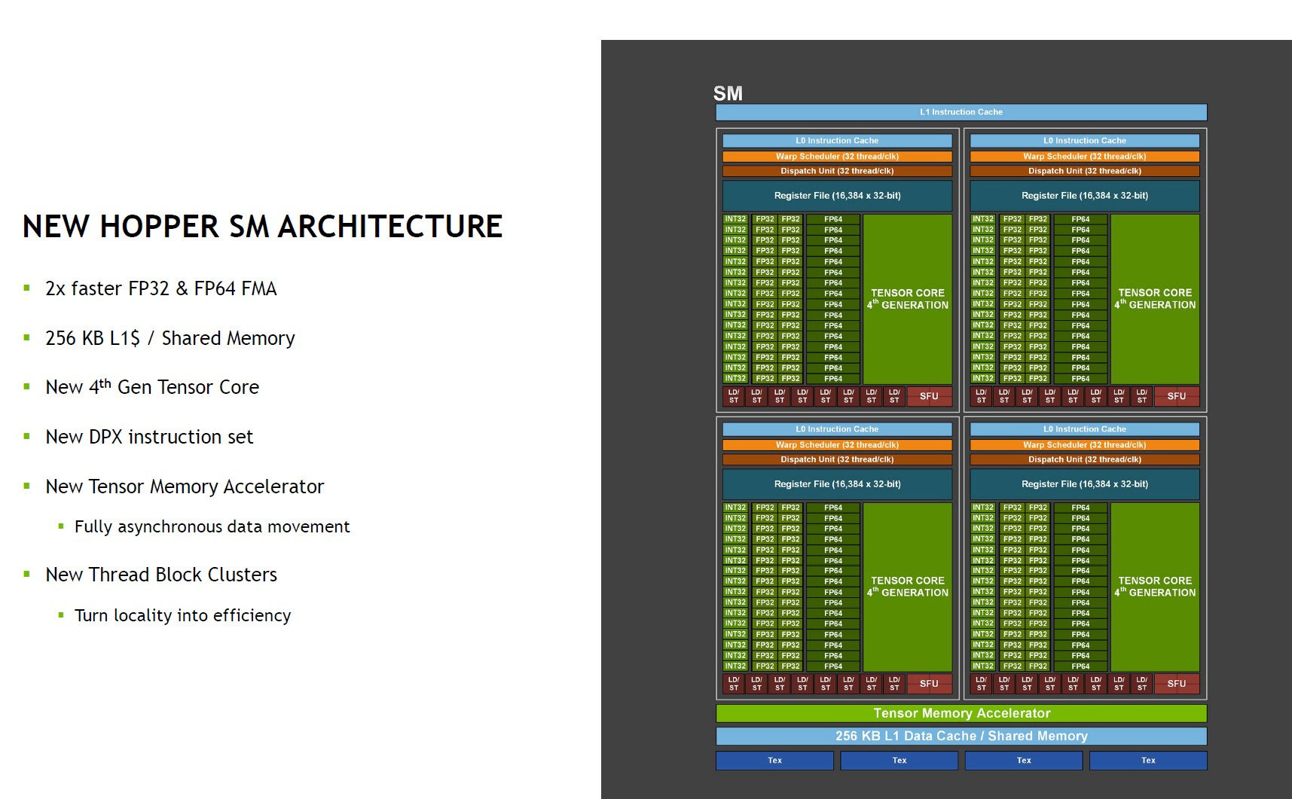Click bottom-left "TENSOR CORE 4th GENERATION" block
The width and height of the screenshot is (1292, 799).
(x=908, y=587)
